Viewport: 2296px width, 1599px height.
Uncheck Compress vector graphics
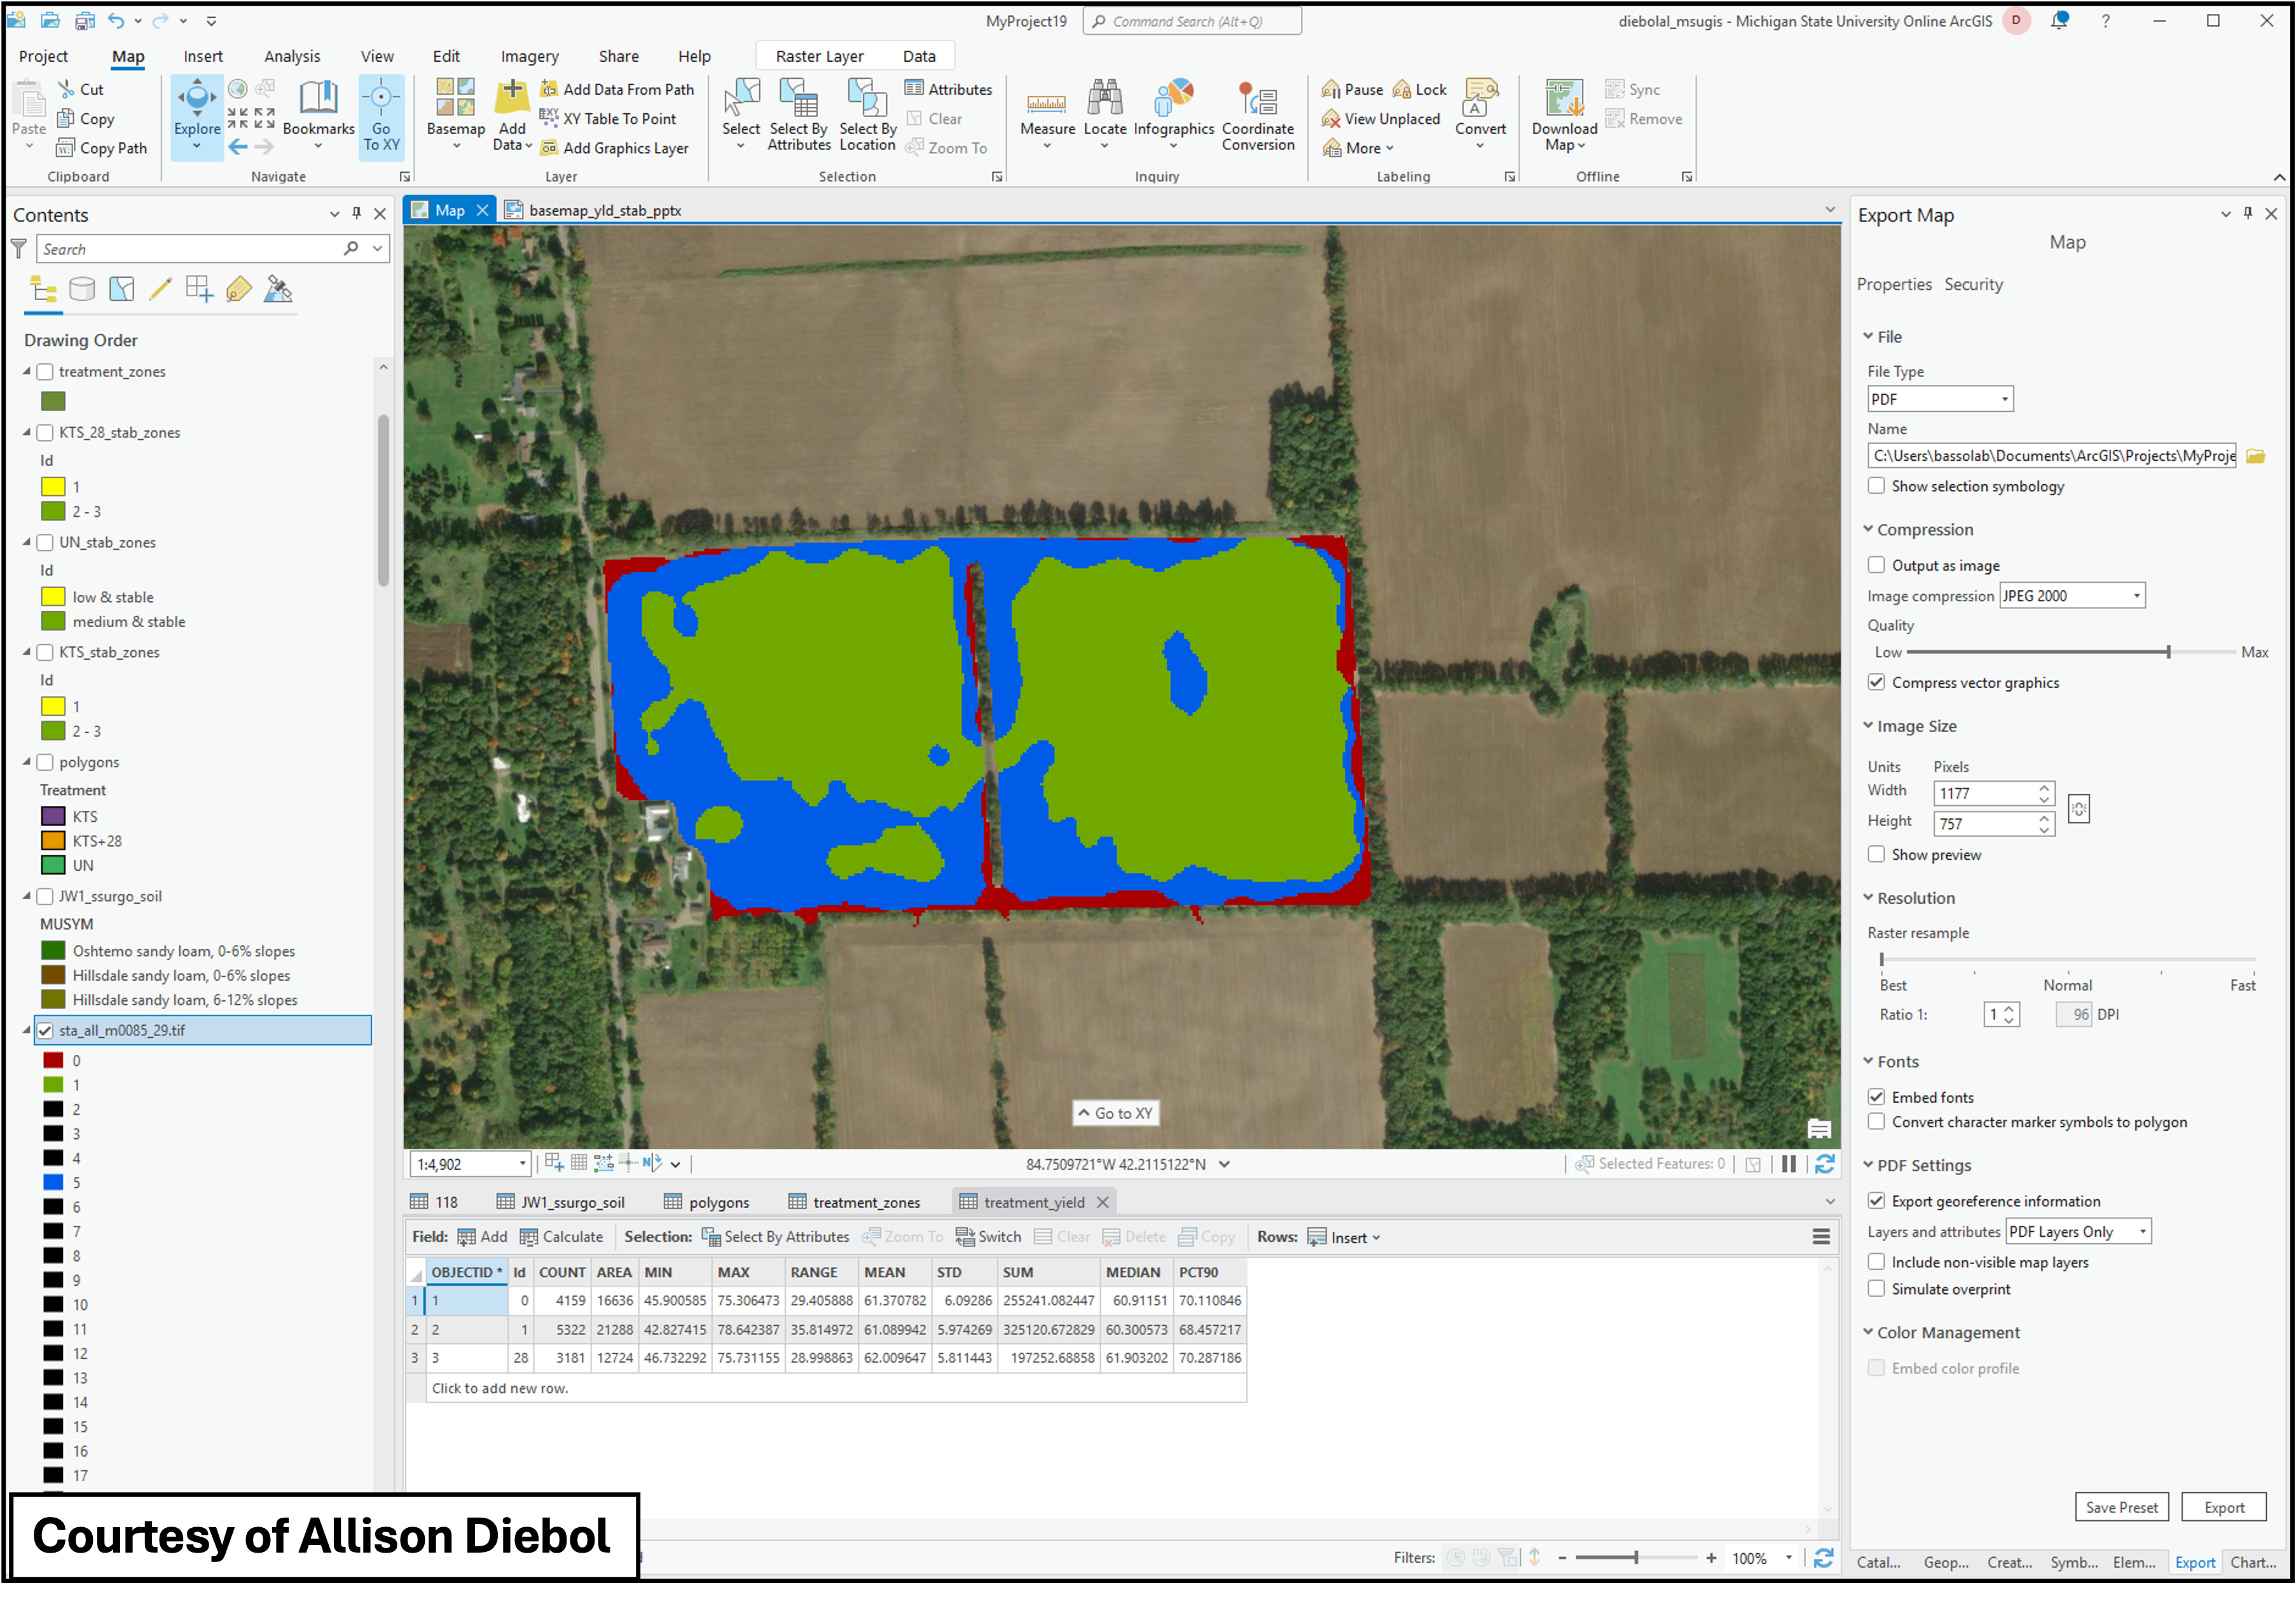(x=1877, y=683)
